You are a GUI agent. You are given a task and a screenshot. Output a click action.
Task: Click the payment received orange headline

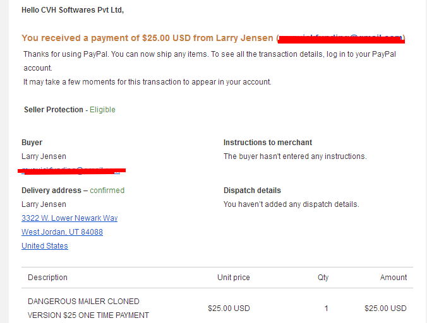pyautogui.click(x=213, y=38)
